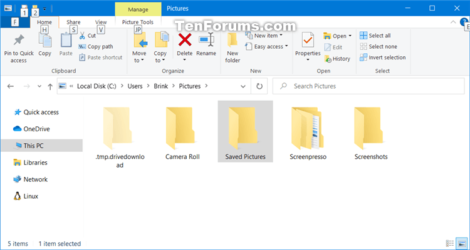The height and width of the screenshot is (250, 470).
Task: Click Copy path in the ribbon
Action: coord(96,47)
